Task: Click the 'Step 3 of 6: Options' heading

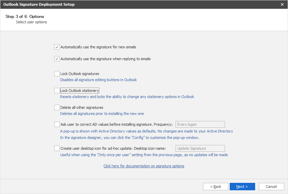Action: 25,17
